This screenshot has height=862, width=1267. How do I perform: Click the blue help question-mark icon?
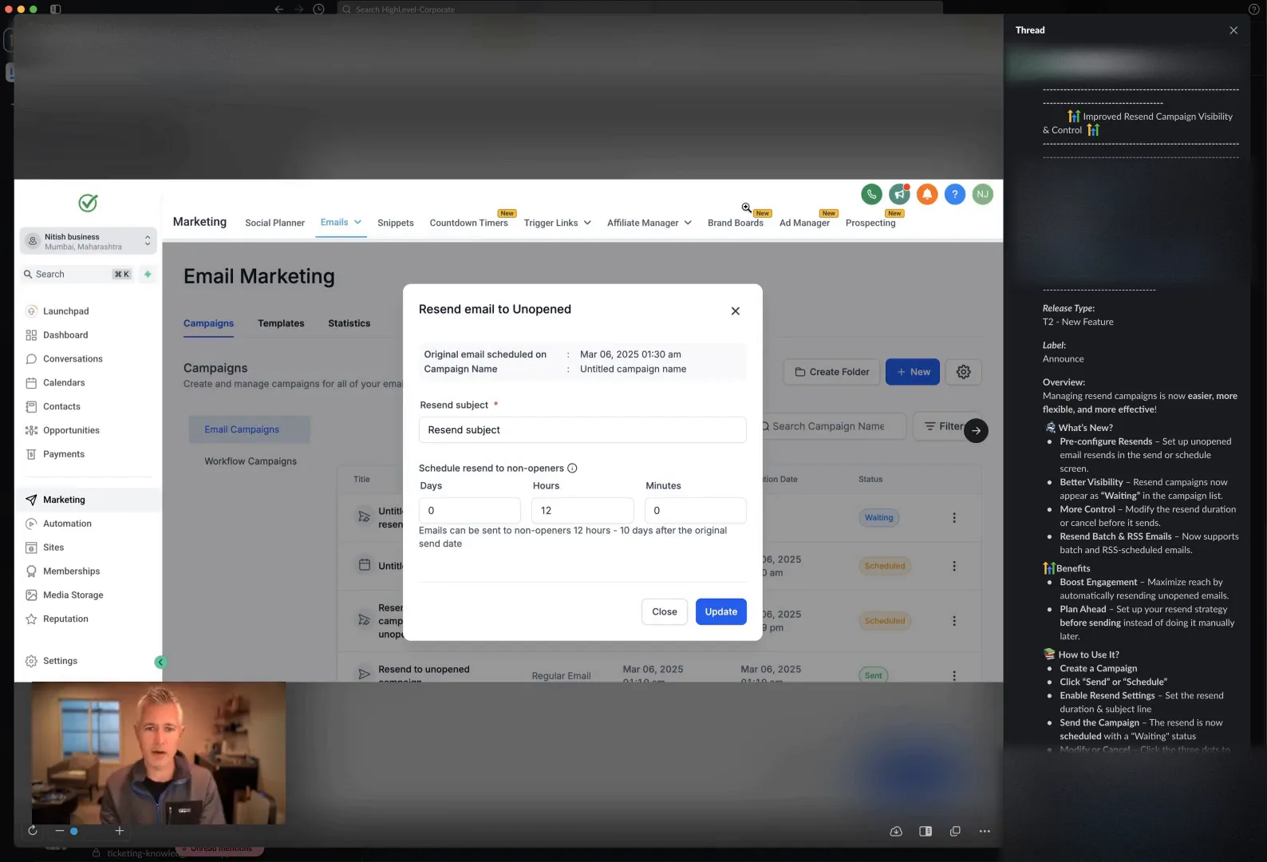955,194
